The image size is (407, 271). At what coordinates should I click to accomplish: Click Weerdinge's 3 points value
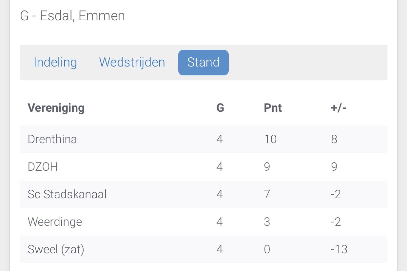click(267, 222)
